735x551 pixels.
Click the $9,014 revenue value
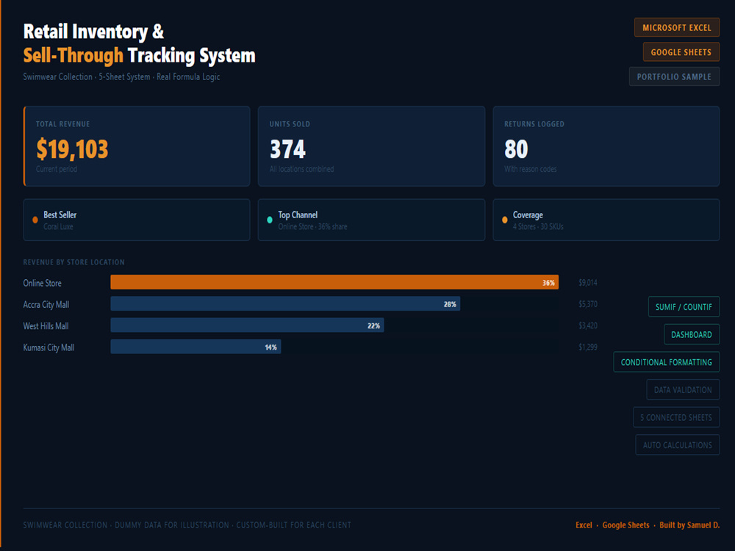pos(588,283)
